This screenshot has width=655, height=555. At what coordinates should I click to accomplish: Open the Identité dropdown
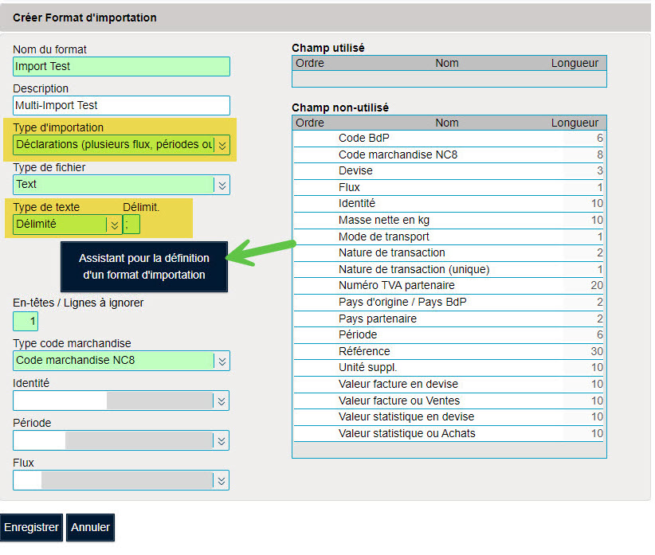tap(121, 401)
